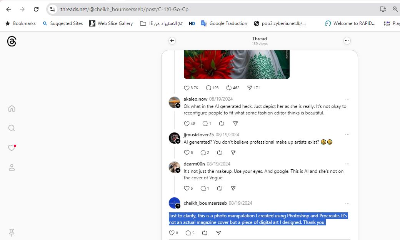
Task: Like the main post with 8.7K likes
Action: pos(187,88)
